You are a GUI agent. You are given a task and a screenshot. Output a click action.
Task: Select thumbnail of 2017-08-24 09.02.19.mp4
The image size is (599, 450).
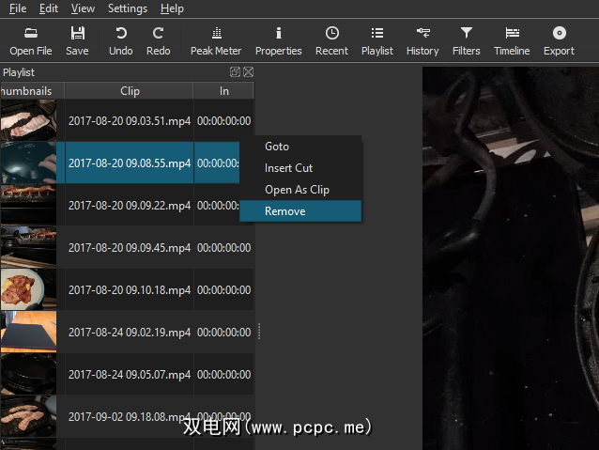pos(28,332)
